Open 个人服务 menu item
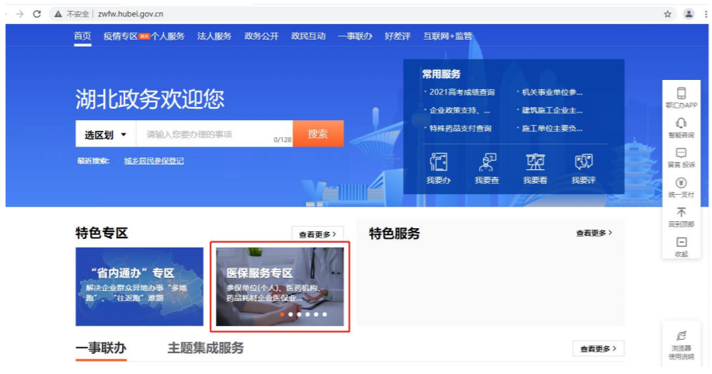 [168, 36]
